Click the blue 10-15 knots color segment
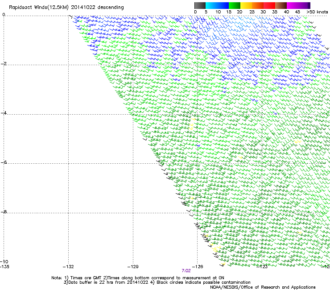 [x=223, y=5]
